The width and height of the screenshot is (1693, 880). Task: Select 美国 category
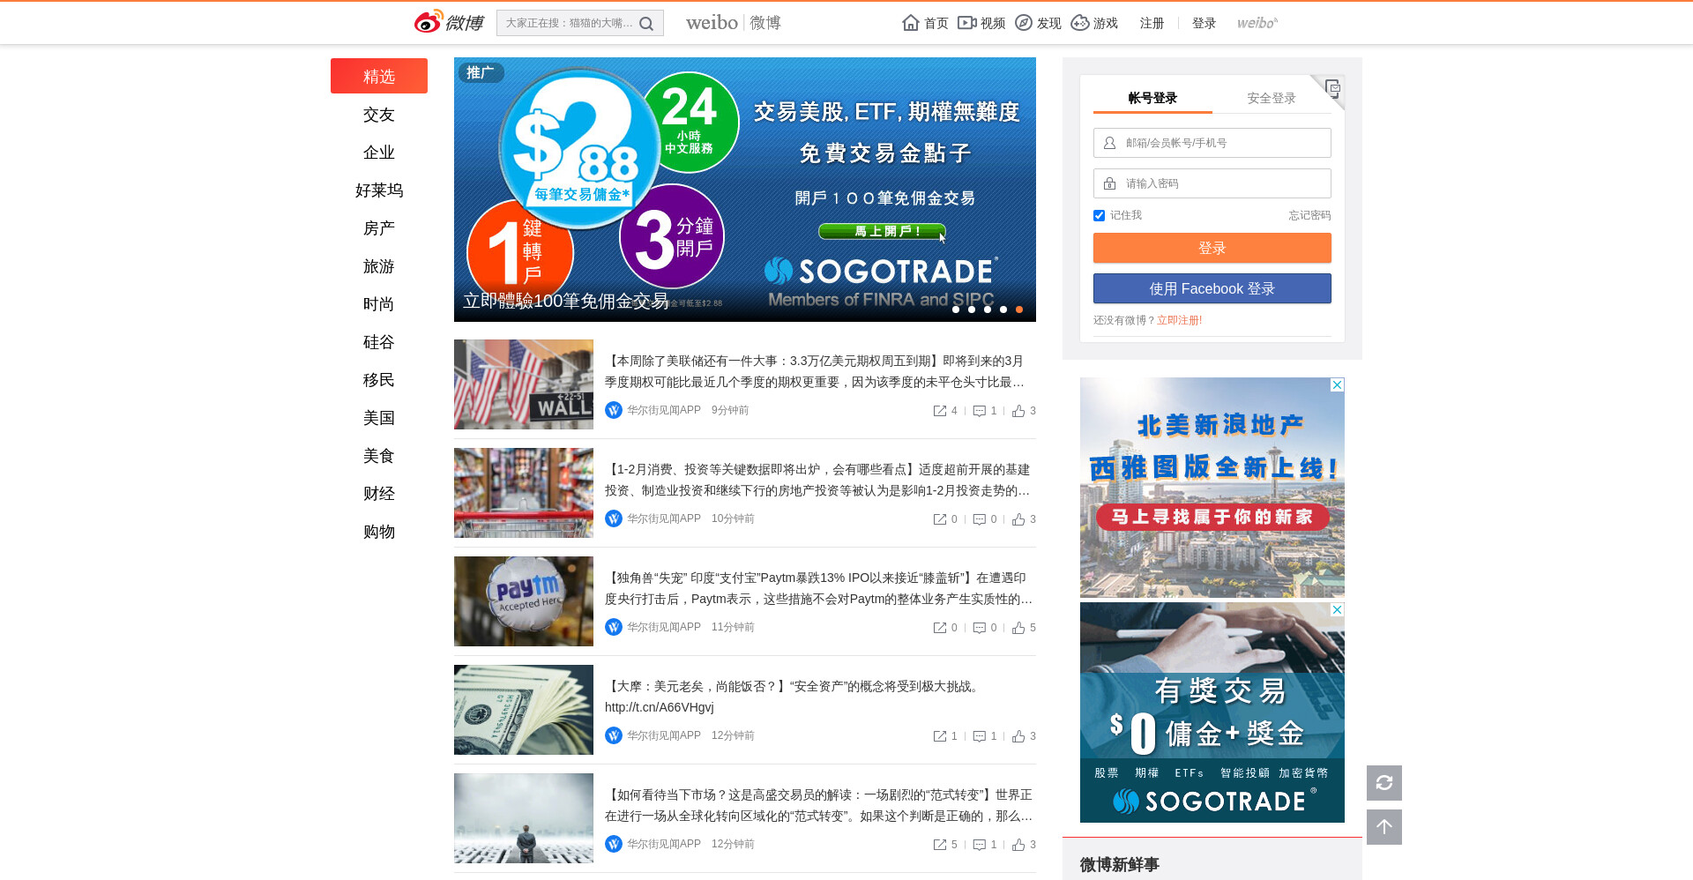pyautogui.click(x=379, y=418)
